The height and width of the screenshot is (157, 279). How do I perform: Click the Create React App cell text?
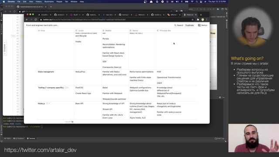[x=83, y=93]
